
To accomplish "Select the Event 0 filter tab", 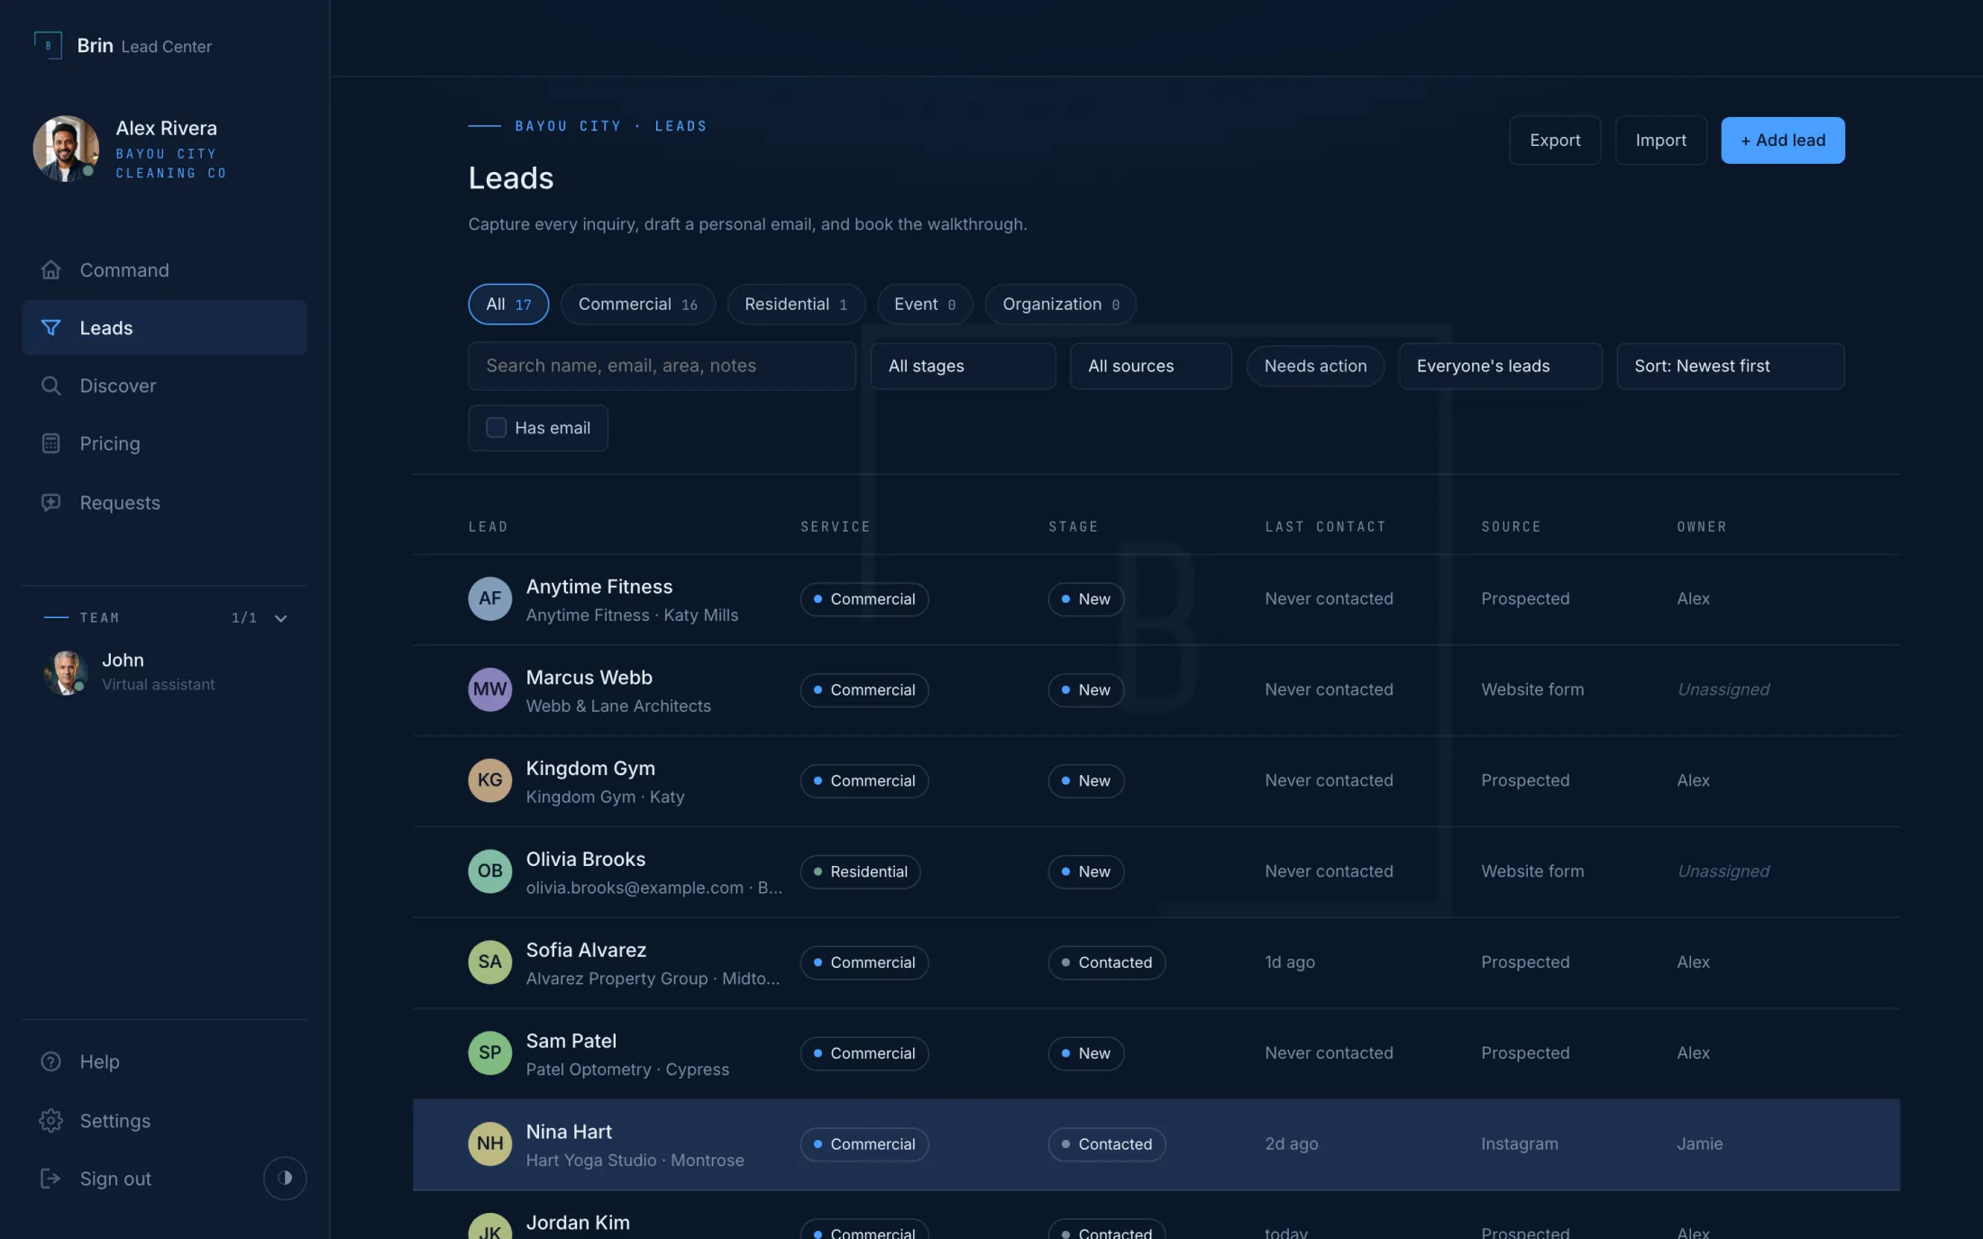I will (925, 305).
